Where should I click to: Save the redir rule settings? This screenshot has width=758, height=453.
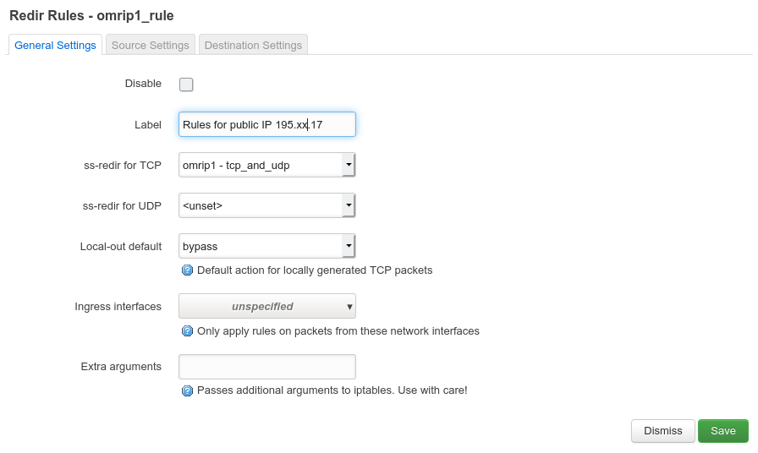[x=722, y=431]
